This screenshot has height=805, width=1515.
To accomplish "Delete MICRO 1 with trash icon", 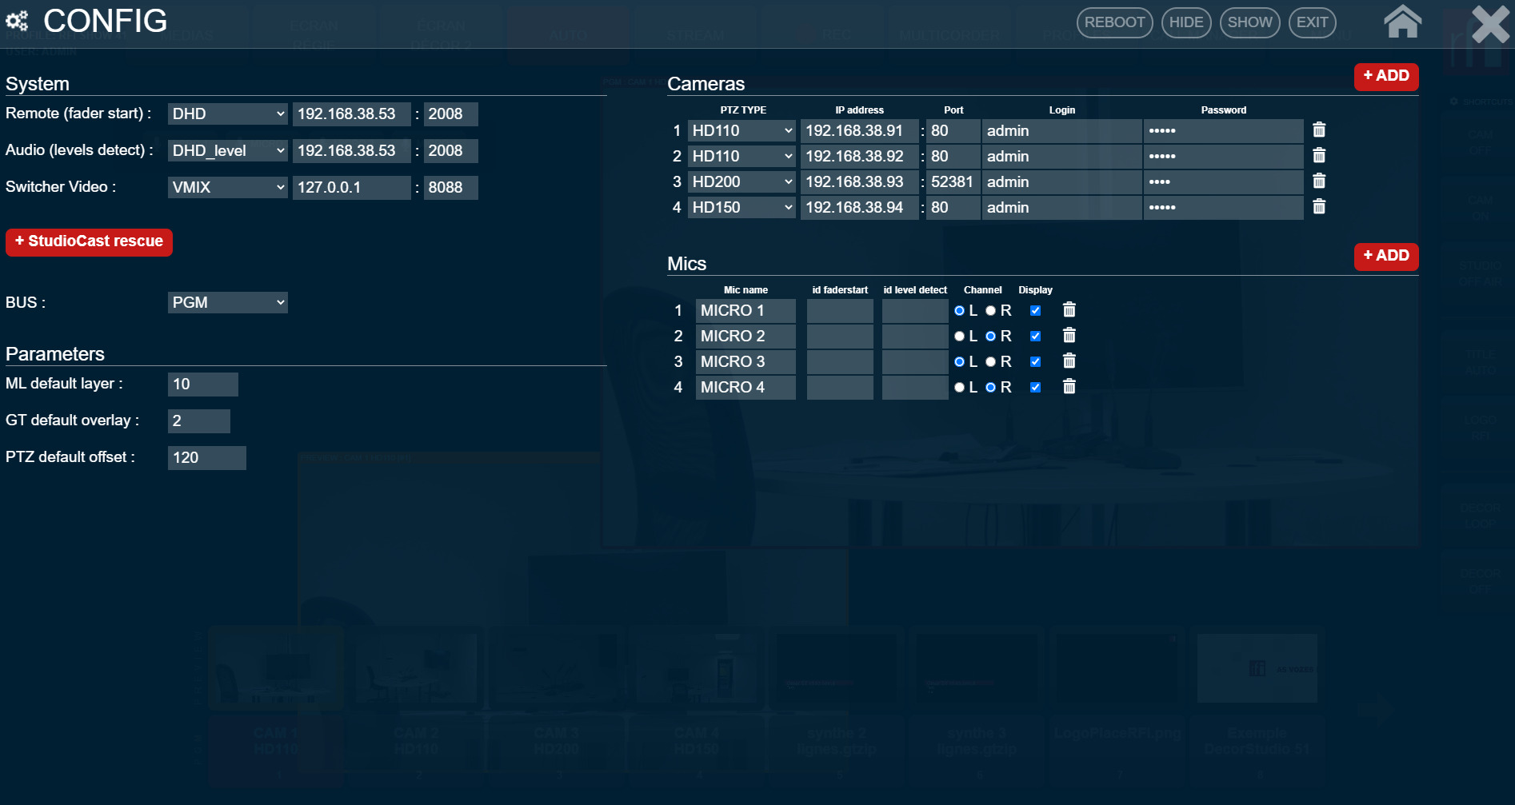I will (x=1069, y=310).
